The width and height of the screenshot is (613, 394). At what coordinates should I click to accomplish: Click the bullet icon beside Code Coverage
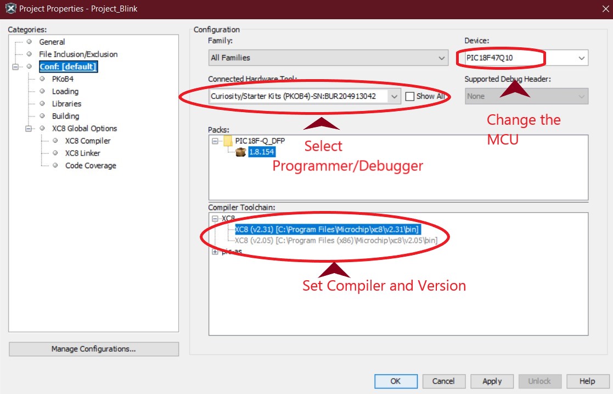click(55, 165)
